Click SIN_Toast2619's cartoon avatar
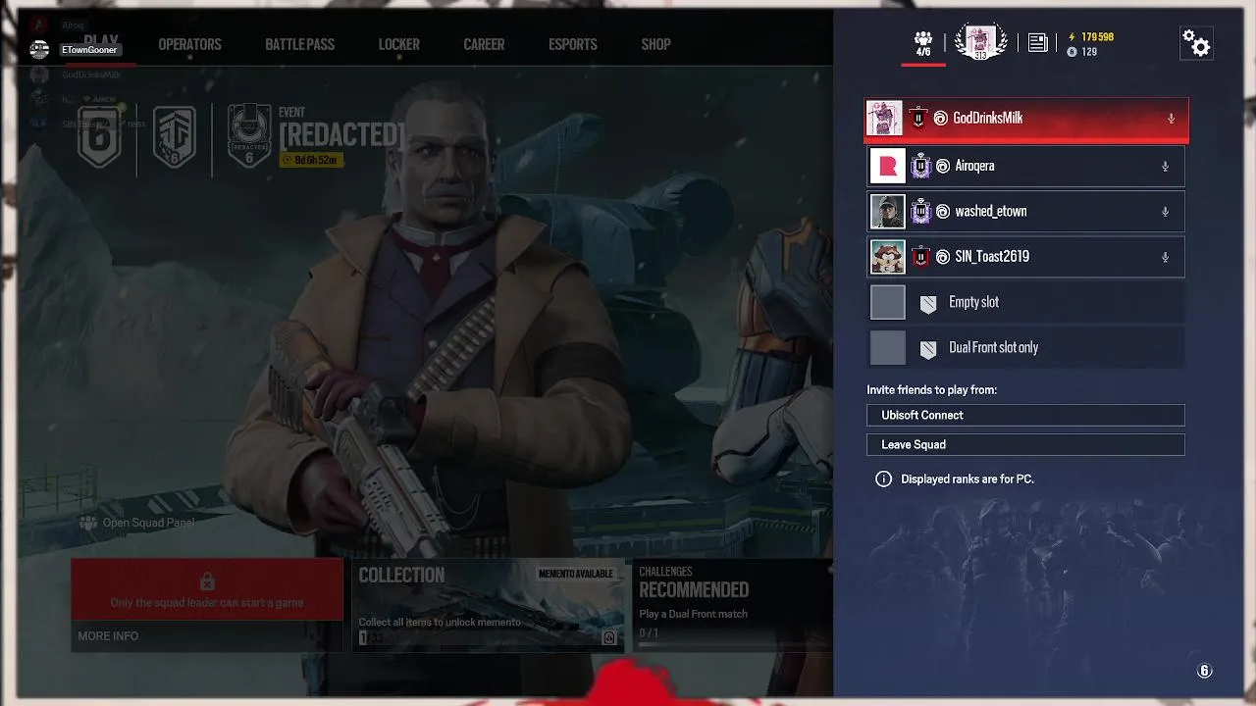The width and height of the screenshot is (1256, 706). [x=888, y=256]
